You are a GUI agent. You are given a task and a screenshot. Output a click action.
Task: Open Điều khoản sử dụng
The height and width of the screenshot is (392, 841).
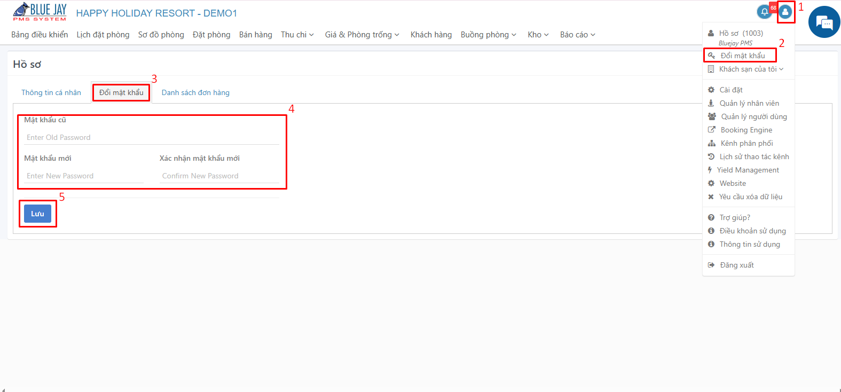pyautogui.click(x=753, y=231)
